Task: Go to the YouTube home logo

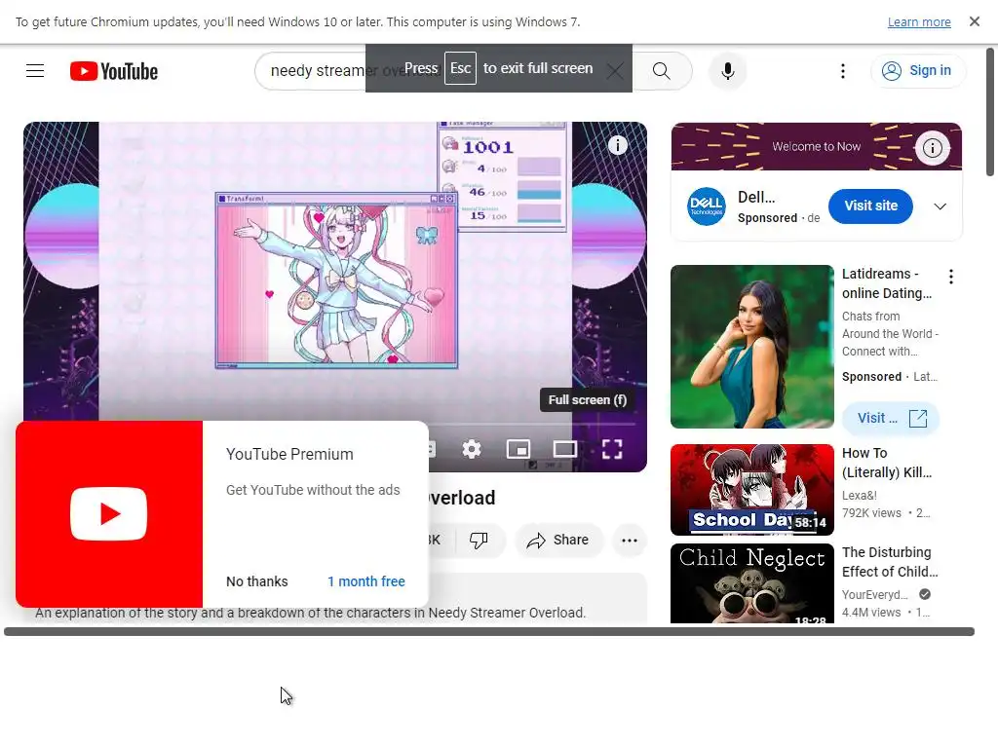Action: [x=114, y=71]
